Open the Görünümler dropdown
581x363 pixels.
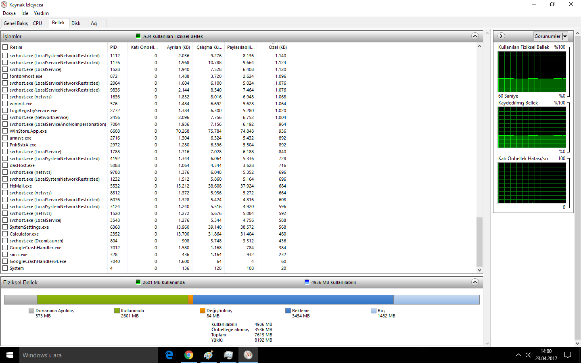pos(550,36)
